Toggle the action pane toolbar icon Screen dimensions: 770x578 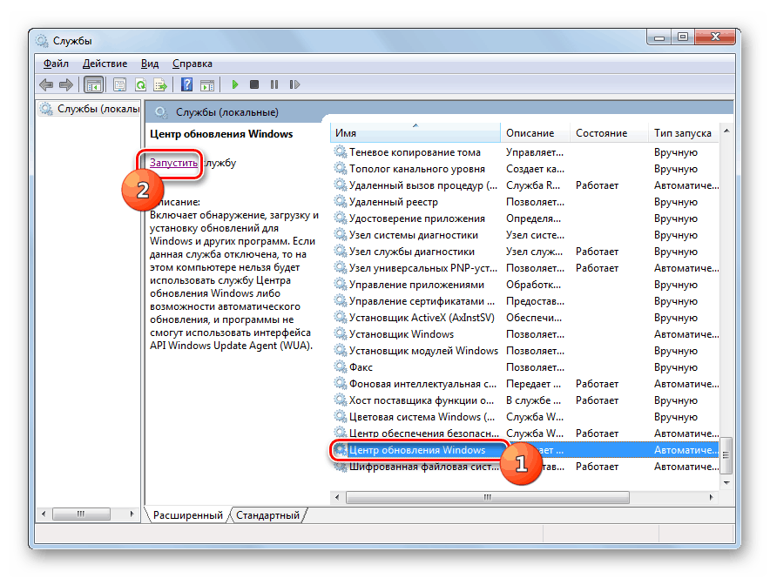coord(207,85)
